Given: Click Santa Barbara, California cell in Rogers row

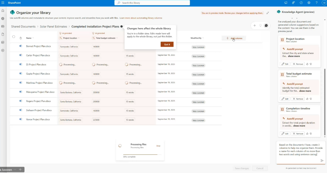Looking at the screenshot, I should (71, 102).
